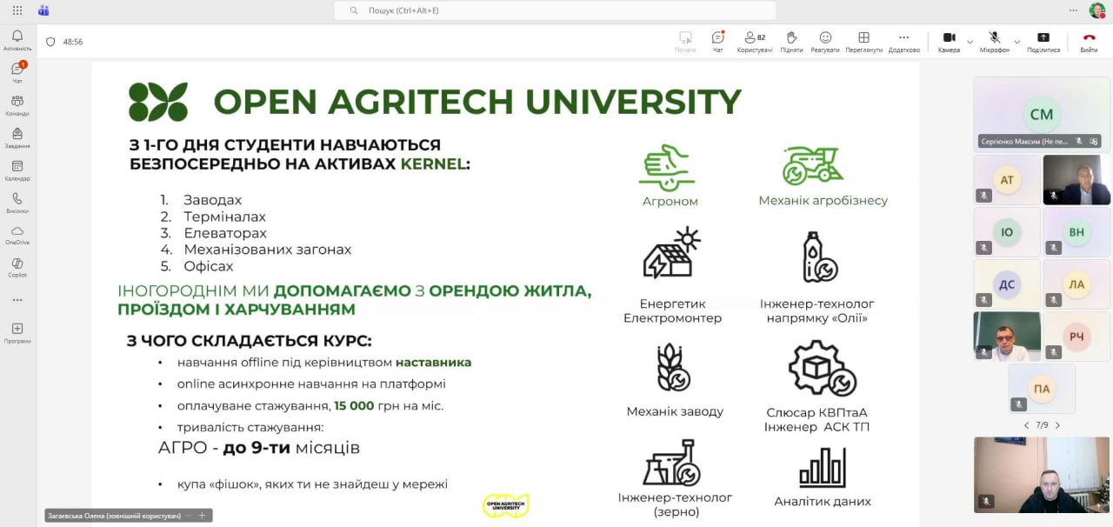
Task: Open the Calendar in the left sidebar
Action: [x=17, y=170]
